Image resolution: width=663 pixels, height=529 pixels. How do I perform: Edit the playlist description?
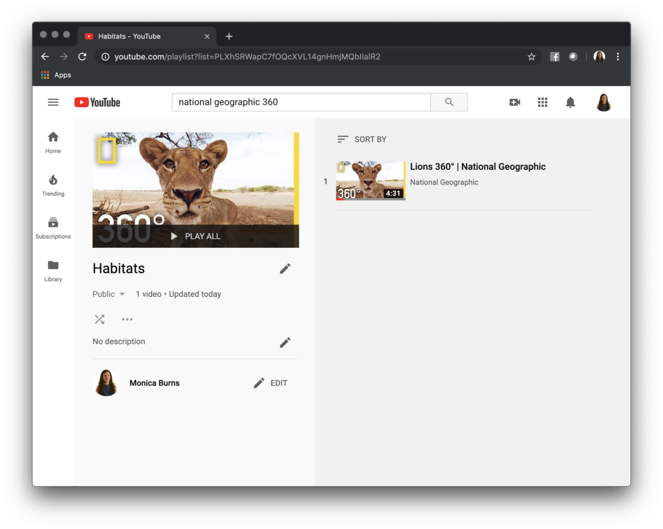click(x=285, y=342)
